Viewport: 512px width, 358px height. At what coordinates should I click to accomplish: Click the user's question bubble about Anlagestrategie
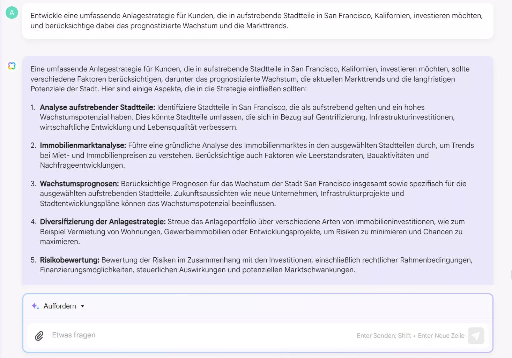[257, 20]
